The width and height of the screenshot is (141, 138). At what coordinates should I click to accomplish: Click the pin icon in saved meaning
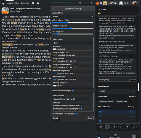click(x=134, y=91)
